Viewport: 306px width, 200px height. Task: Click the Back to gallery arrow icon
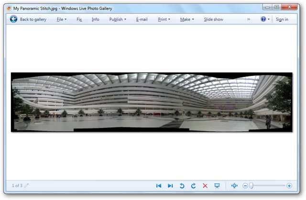[x=13, y=19]
